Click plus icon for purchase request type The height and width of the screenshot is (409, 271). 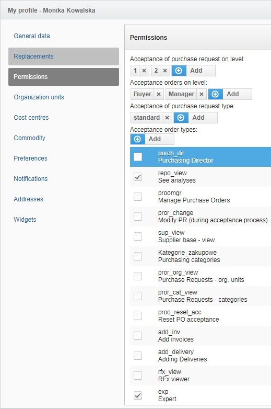pyautogui.click(x=181, y=118)
